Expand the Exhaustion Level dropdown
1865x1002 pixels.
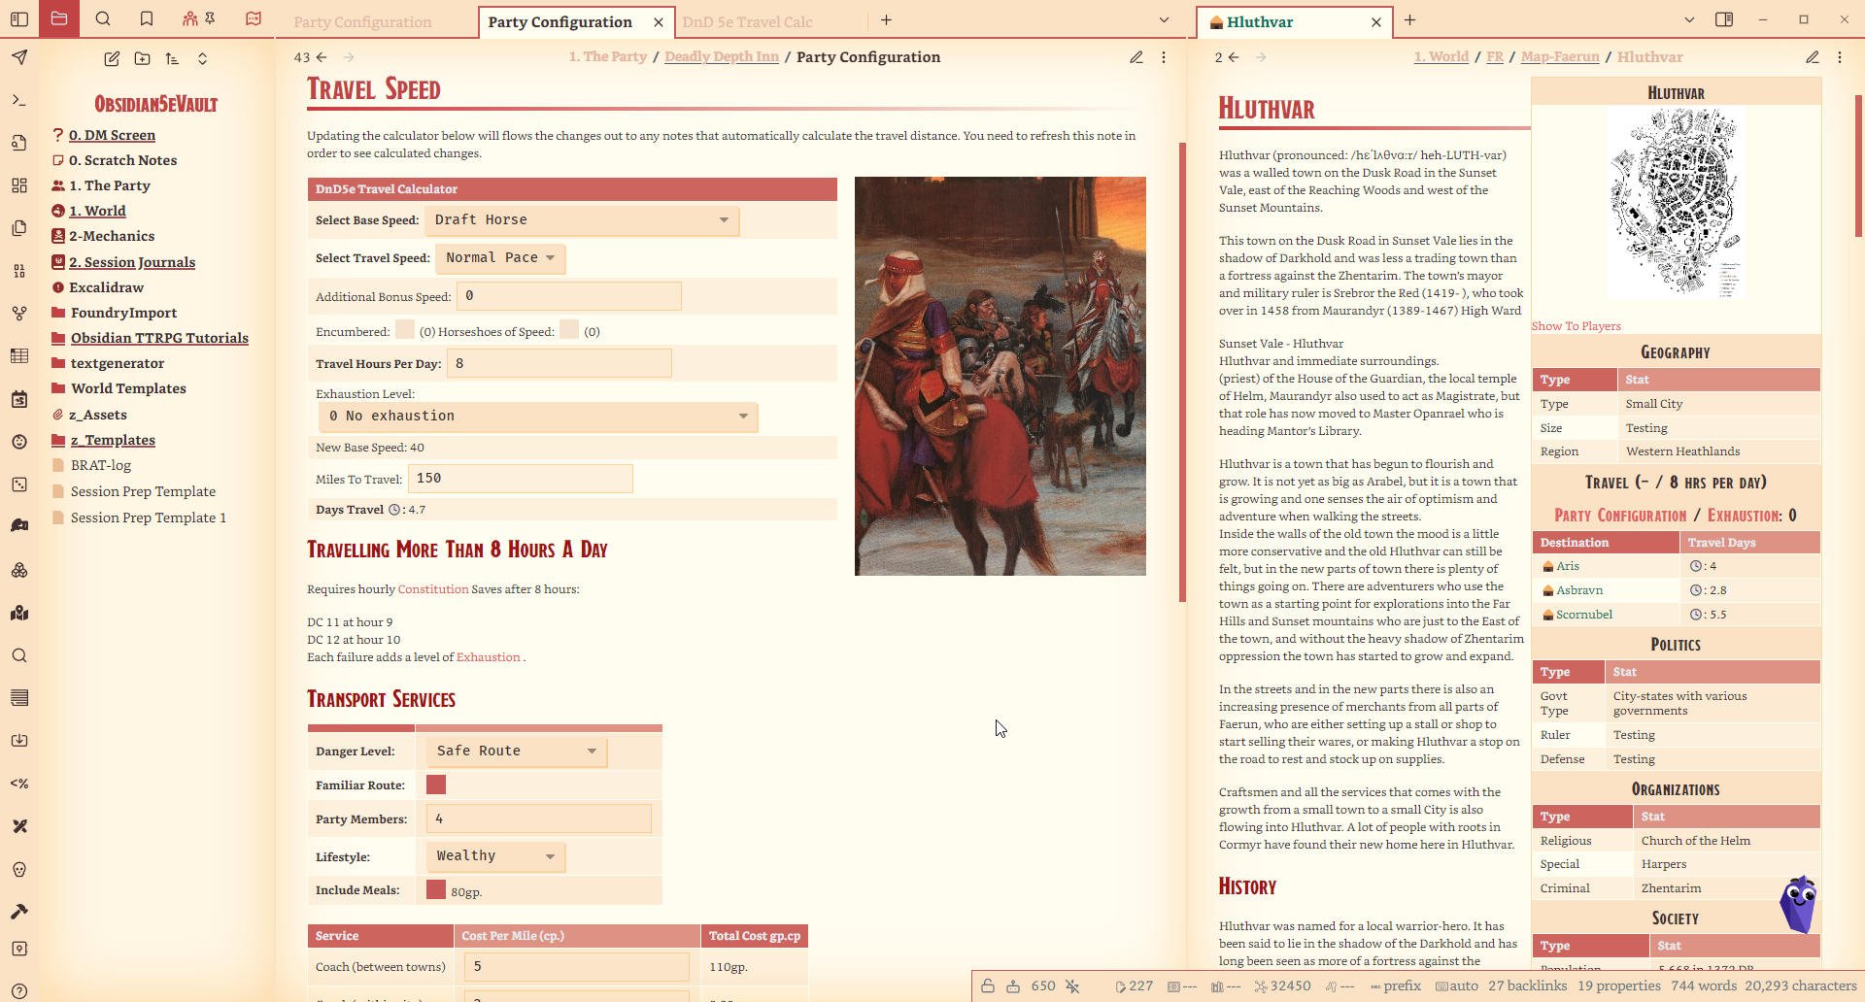pos(537,417)
